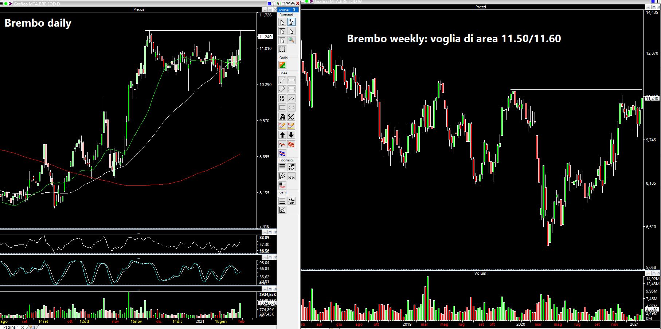The height and width of the screenshot is (329, 661).
Task: Select the parallel diagonal channel tool
Action: pyautogui.click(x=282, y=90)
